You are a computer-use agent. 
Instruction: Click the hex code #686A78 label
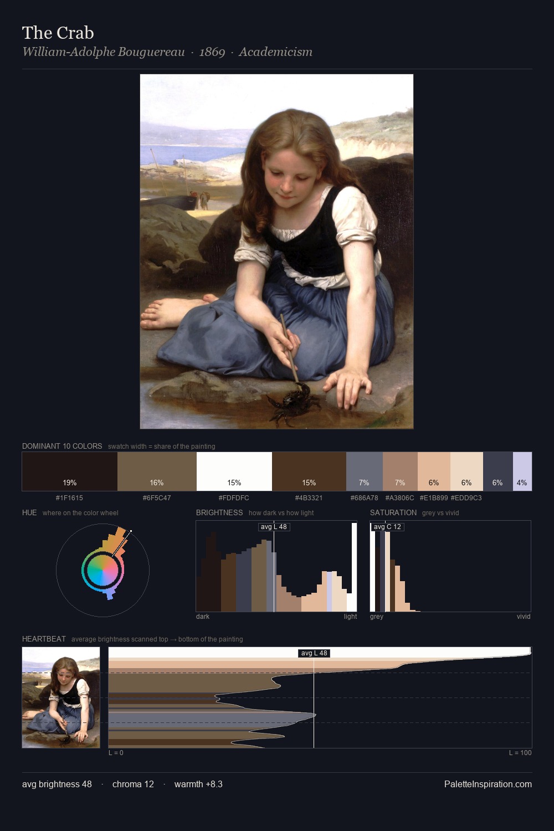(364, 498)
